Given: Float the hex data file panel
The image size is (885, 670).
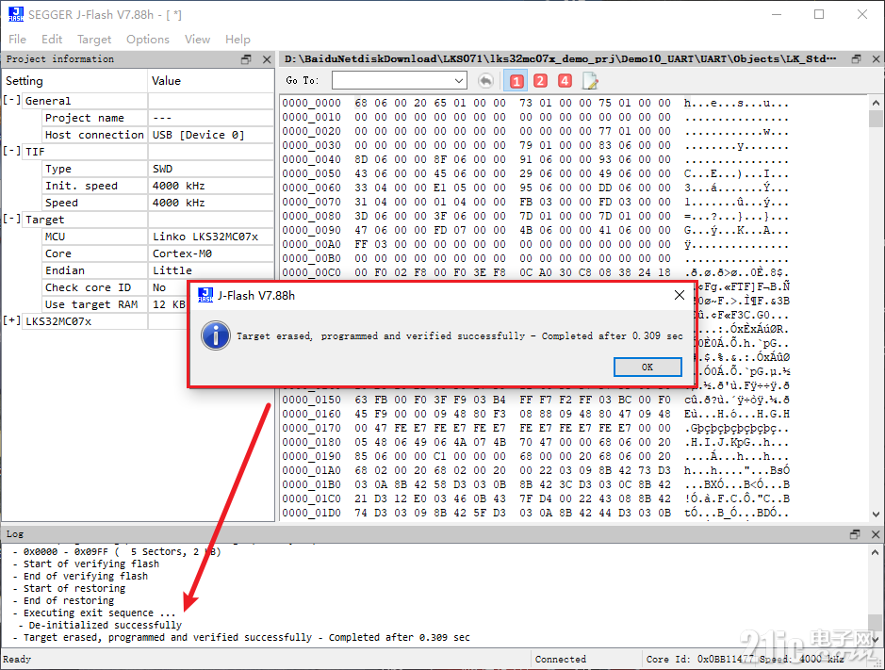Looking at the screenshot, I should [x=856, y=58].
